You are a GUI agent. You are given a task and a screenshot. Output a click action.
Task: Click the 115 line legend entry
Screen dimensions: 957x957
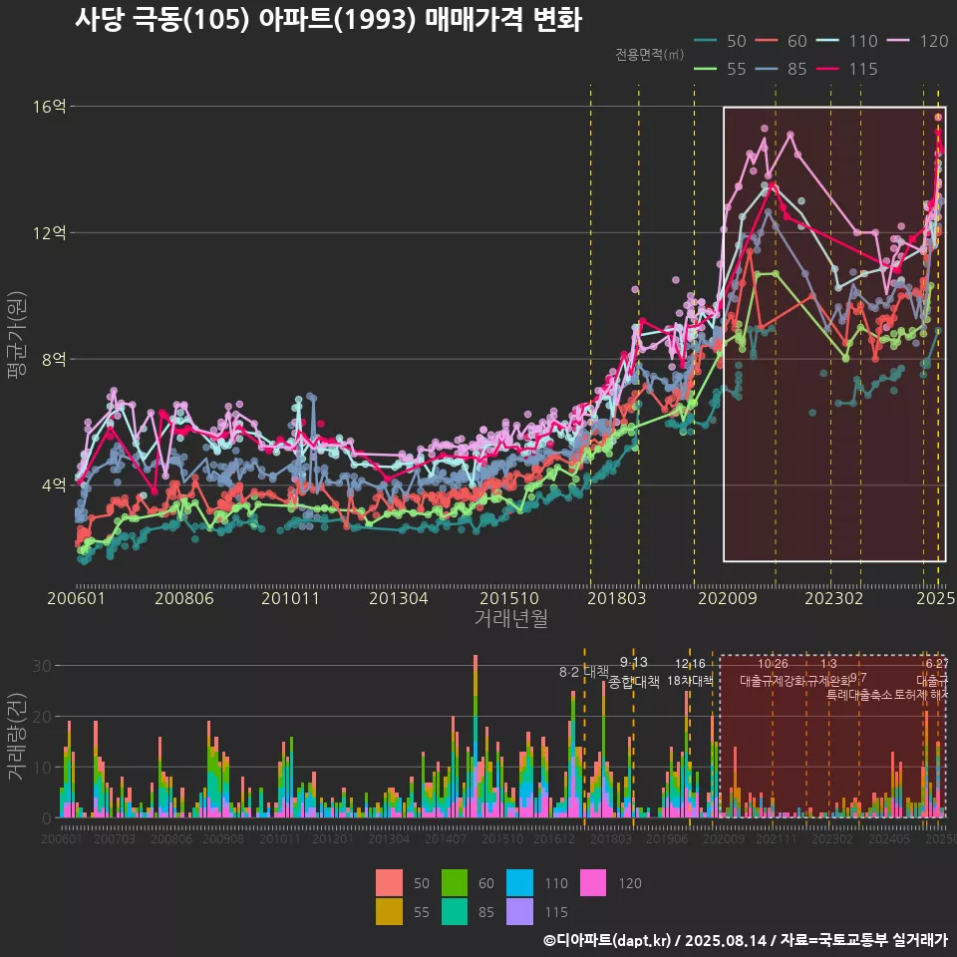(x=847, y=69)
